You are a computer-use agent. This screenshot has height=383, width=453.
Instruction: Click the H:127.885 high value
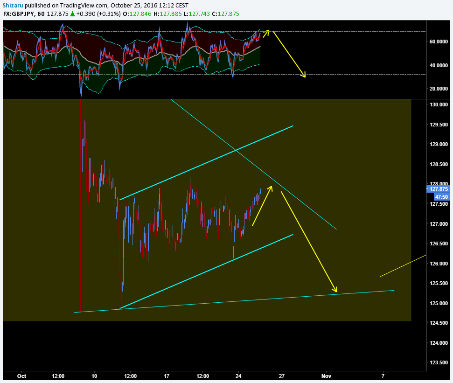[x=167, y=14]
